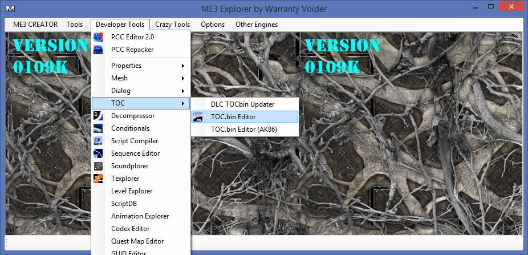This screenshot has width=528, height=255.
Task: Click the Sequence Editor icon
Action: click(99, 153)
